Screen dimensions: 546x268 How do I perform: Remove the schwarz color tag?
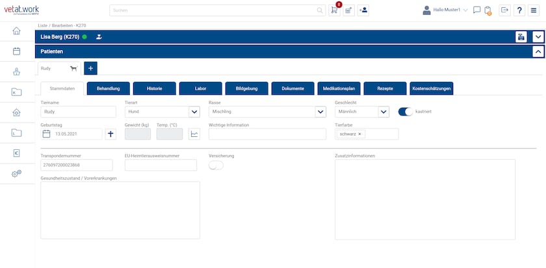pyautogui.click(x=359, y=134)
